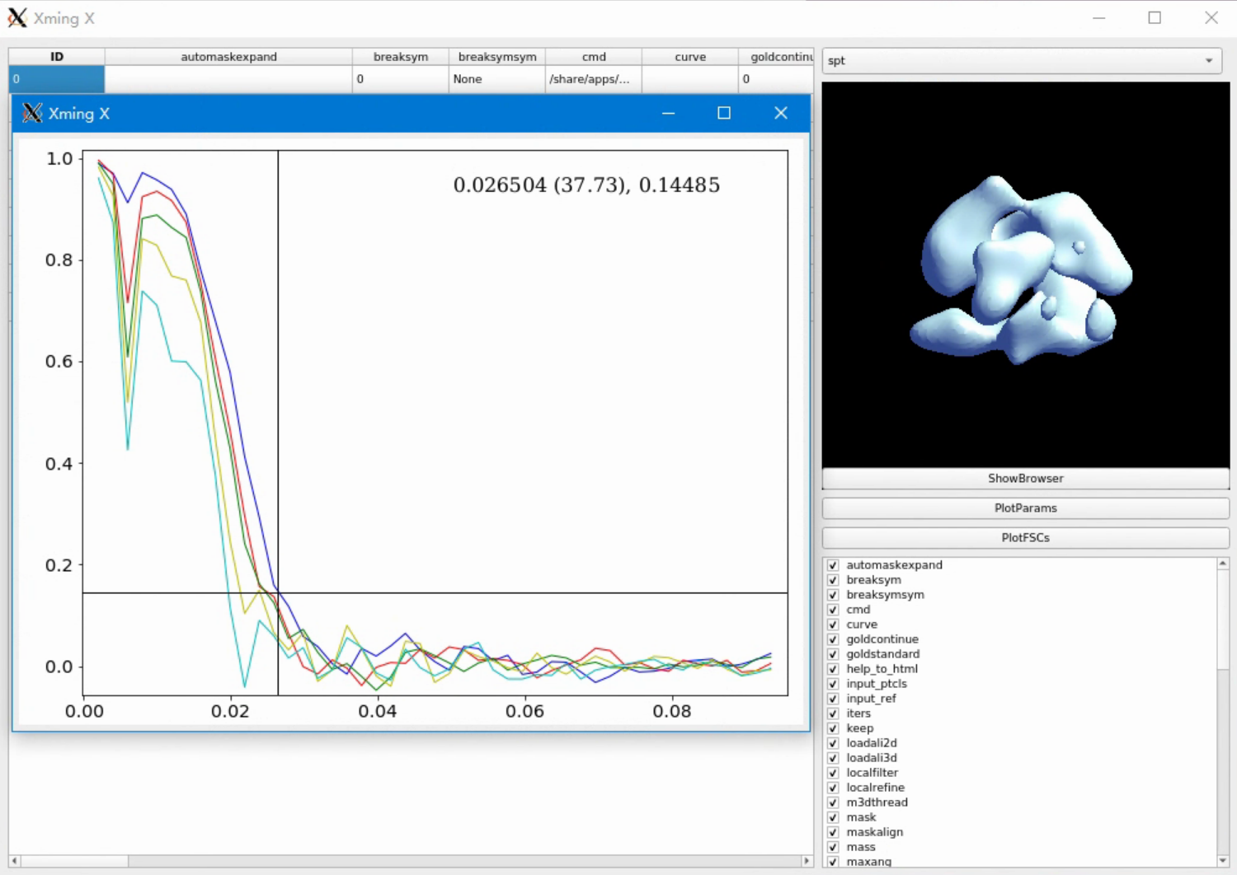Uncheck the cmd checkbox
The height and width of the screenshot is (875, 1237).
(x=833, y=610)
